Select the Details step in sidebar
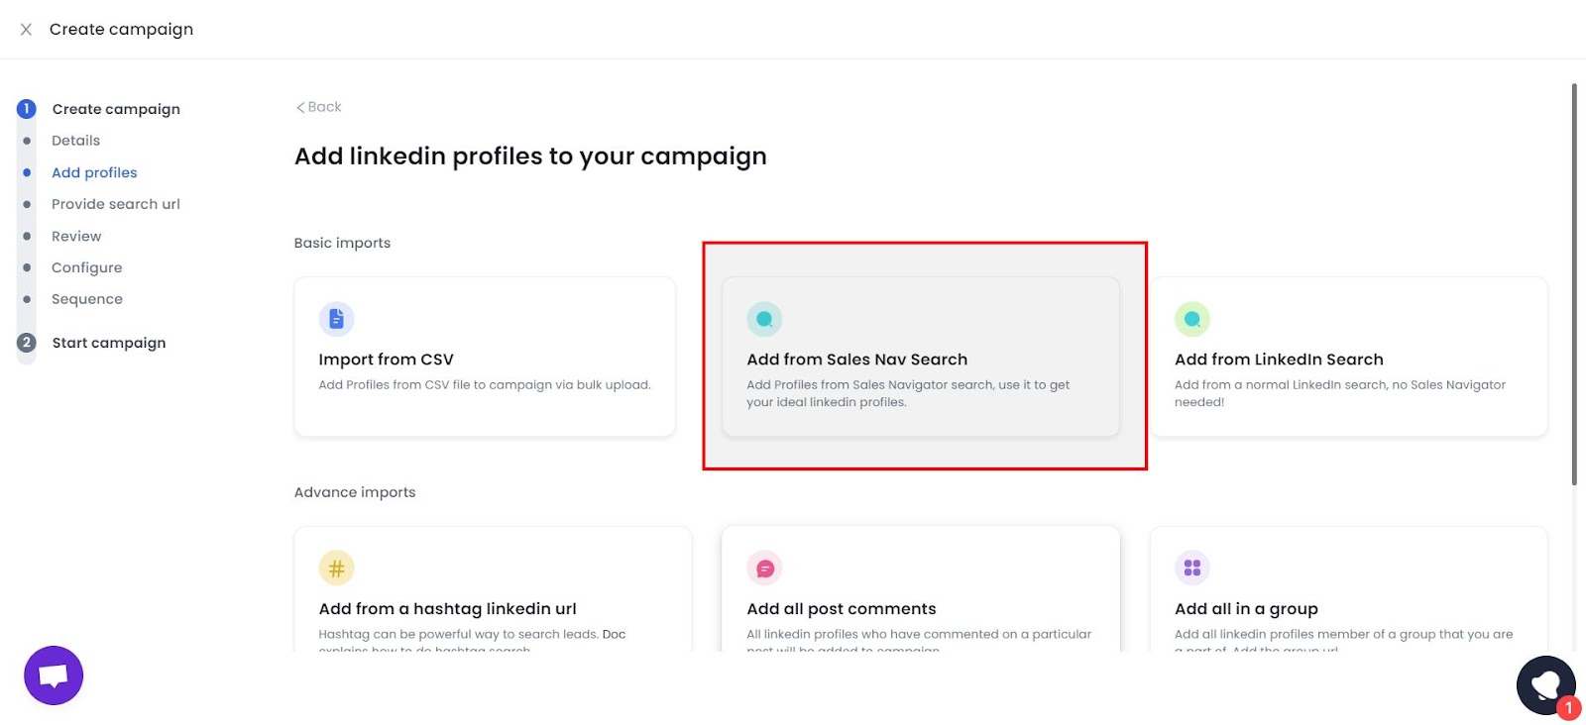The image size is (1586, 725). (76, 140)
